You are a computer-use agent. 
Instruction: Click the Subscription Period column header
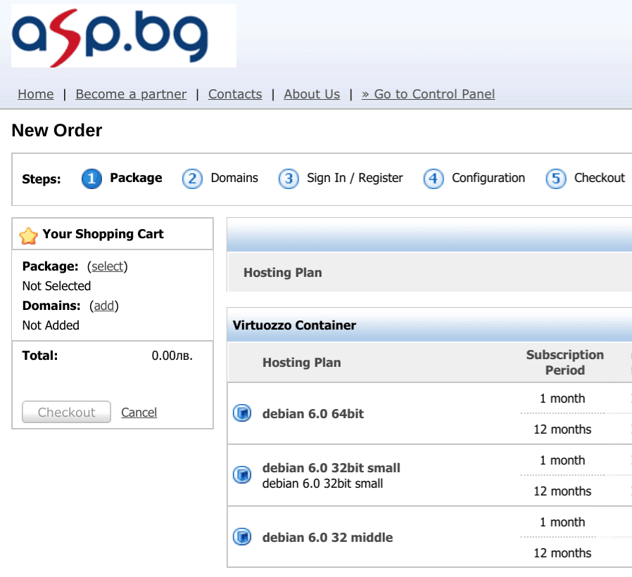(x=564, y=363)
